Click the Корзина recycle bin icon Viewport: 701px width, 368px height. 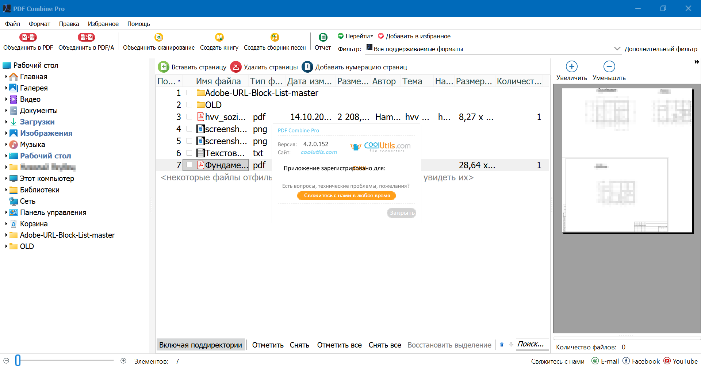click(x=14, y=224)
